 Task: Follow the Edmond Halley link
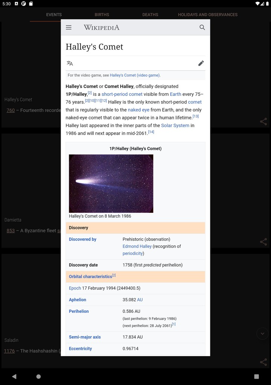(137, 246)
